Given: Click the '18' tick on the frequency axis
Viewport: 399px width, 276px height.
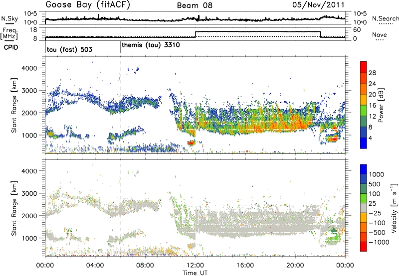Looking at the screenshot, I should 33,30.
